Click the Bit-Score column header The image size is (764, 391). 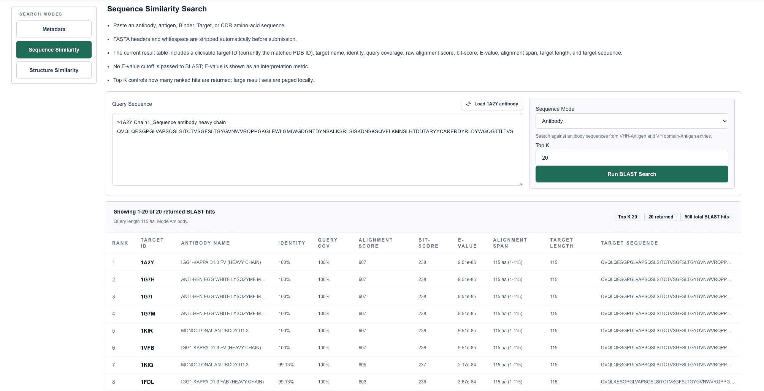click(428, 243)
